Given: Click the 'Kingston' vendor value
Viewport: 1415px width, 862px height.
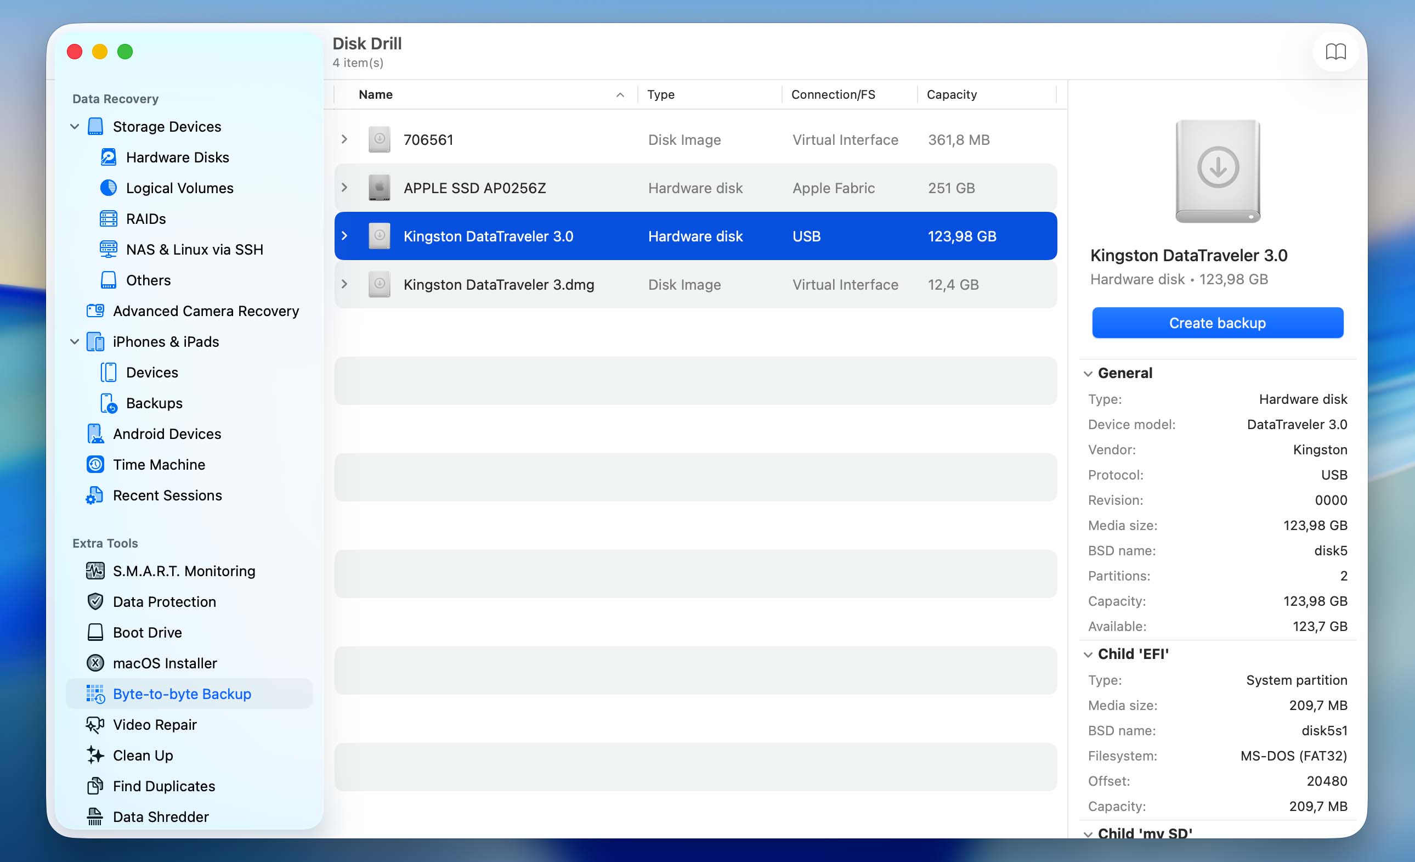Looking at the screenshot, I should [x=1320, y=449].
